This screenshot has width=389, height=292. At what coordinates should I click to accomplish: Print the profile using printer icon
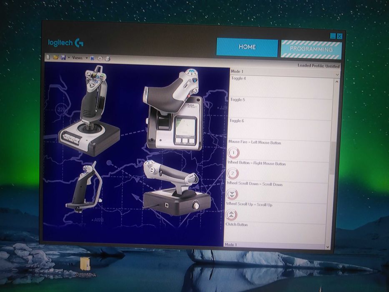[x=108, y=59]
